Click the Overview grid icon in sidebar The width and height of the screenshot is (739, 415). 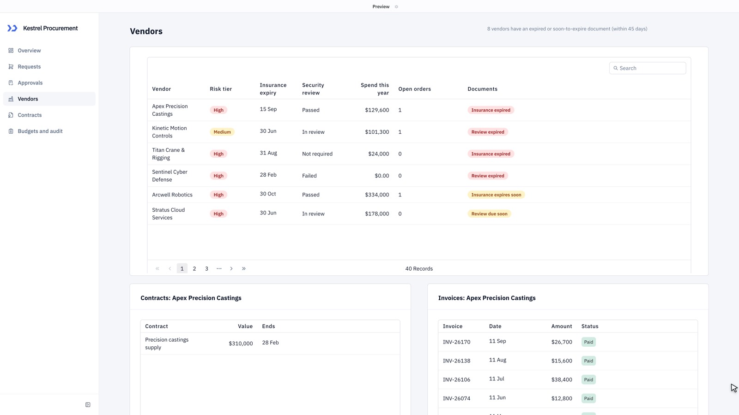(11, 51)
